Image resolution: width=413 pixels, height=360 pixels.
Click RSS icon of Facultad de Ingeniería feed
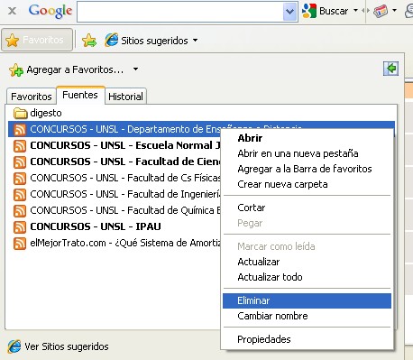(20, 194)
